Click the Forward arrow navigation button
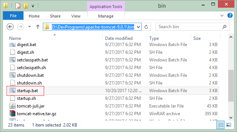237x132 pixels. 21,27
